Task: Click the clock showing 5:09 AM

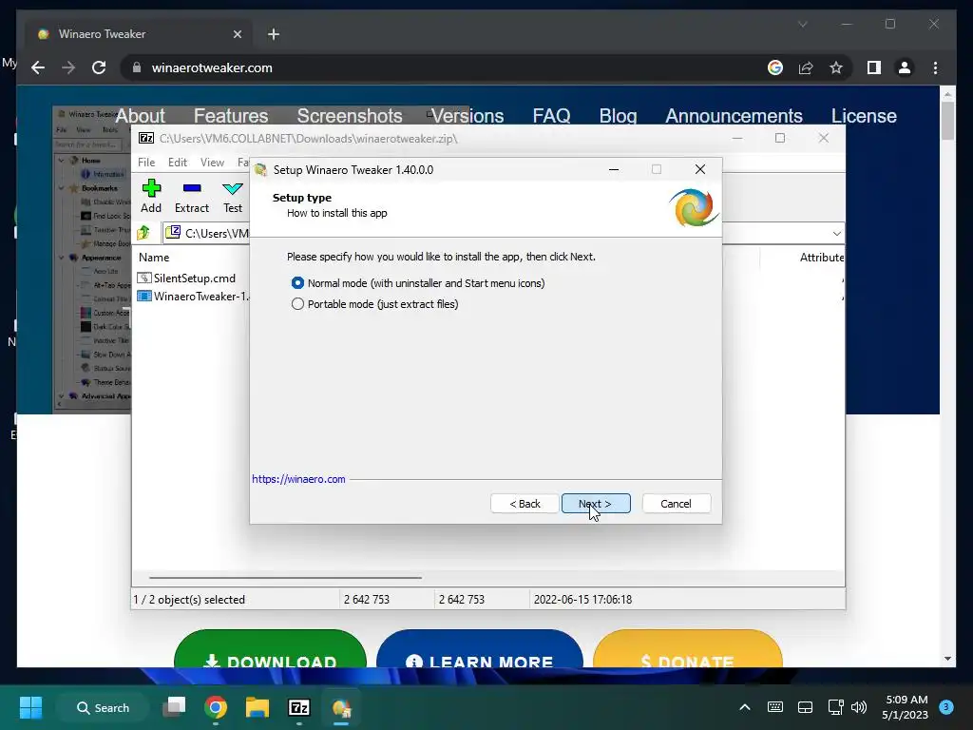Action: 906,700
